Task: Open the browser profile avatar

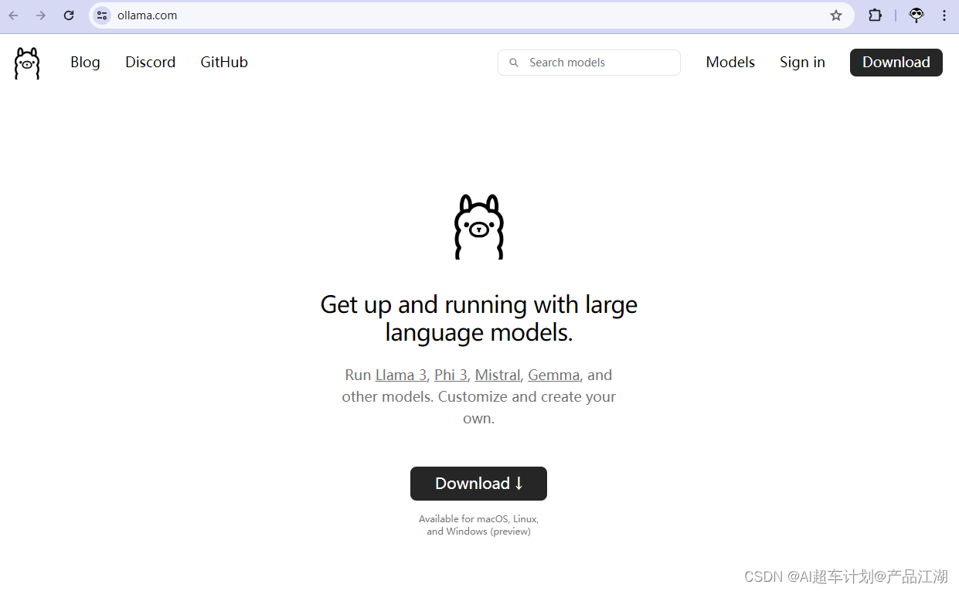Action: (x=916, y=15)
